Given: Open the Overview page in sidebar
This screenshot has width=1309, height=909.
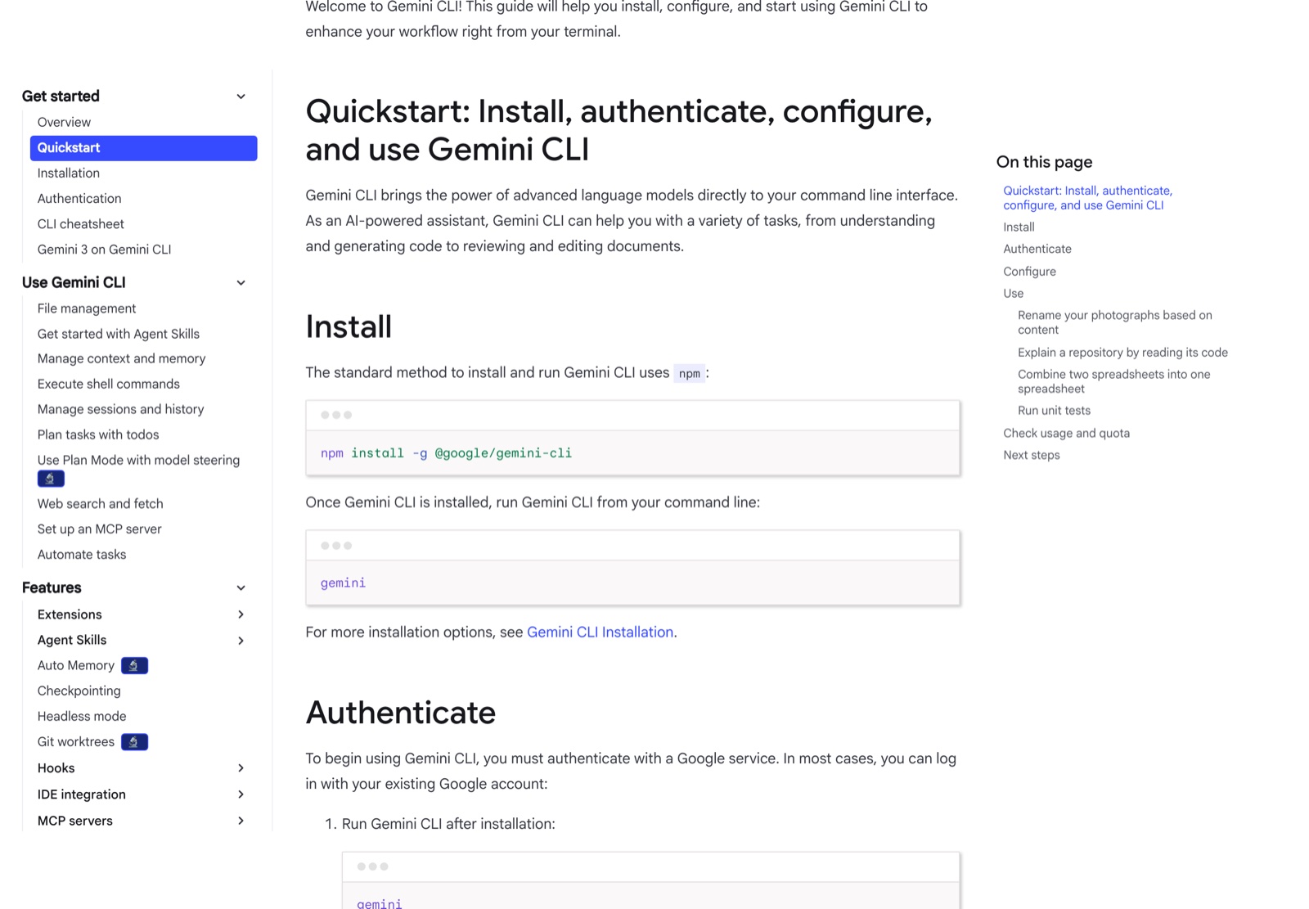Looking at the screenshot, I should [64, 122].
